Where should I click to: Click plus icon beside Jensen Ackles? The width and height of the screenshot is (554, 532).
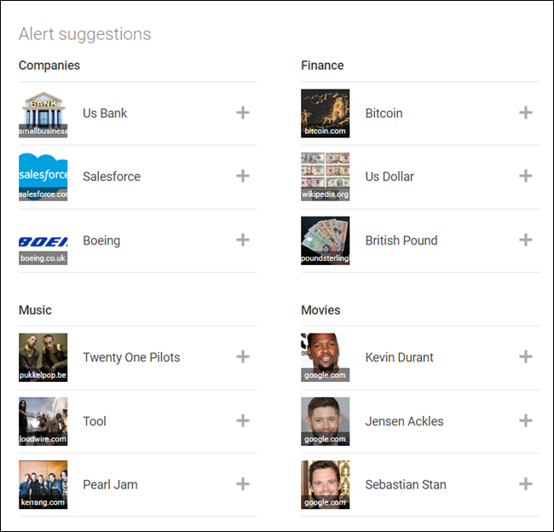(526, 421)
